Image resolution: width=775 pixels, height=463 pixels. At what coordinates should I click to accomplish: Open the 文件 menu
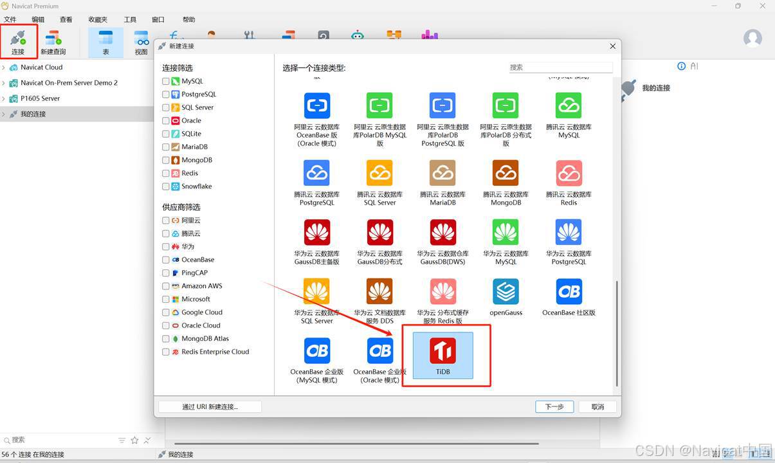(10, 20)
